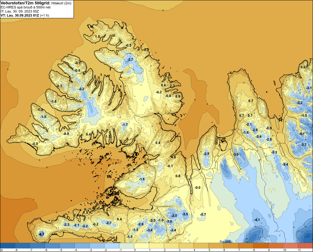Image resolution: width=313 pixels, height=252 pixels.
Task: Click the legend tick label '11'
Action: [x=299, y=250]
